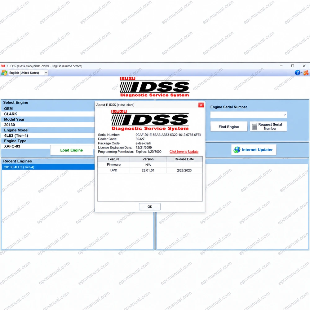Select the 20130 model year value
This screenshot has width=310, height=310.
tap(48, 125)
